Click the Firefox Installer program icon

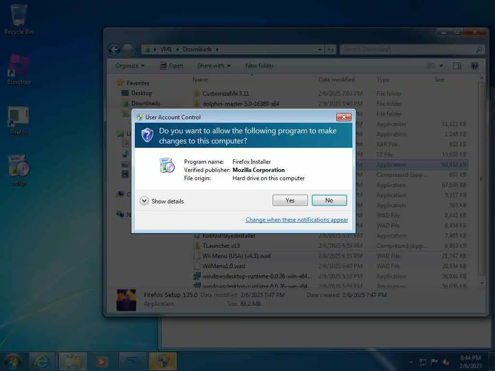point(167,165)
